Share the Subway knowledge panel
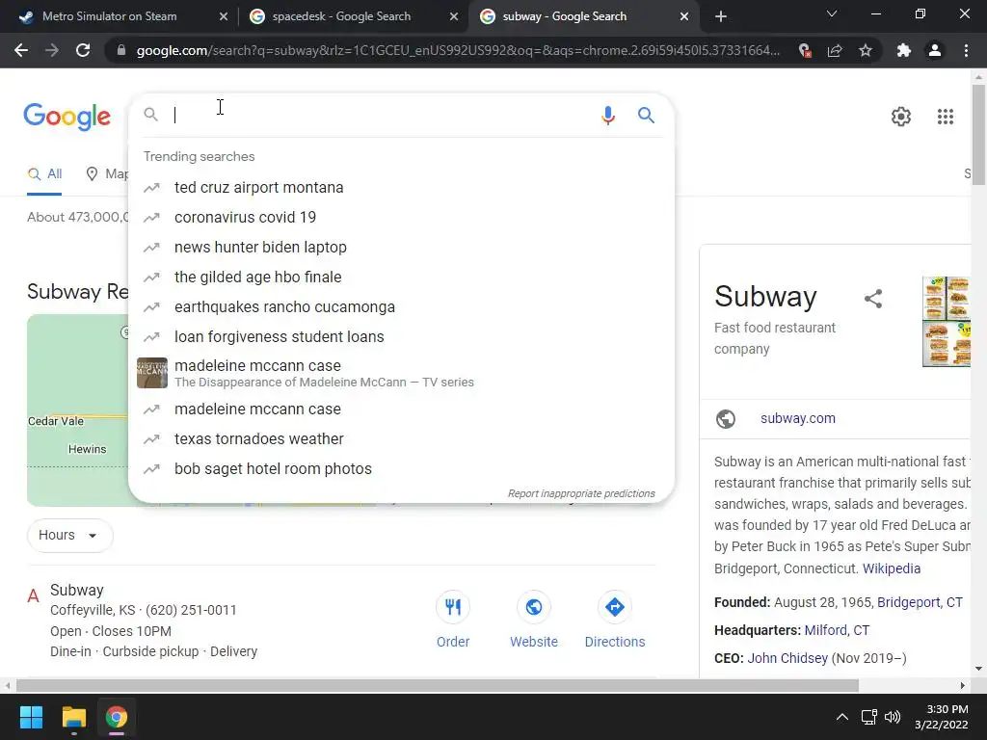Screen dimensions: 987x740 (873, 299)
